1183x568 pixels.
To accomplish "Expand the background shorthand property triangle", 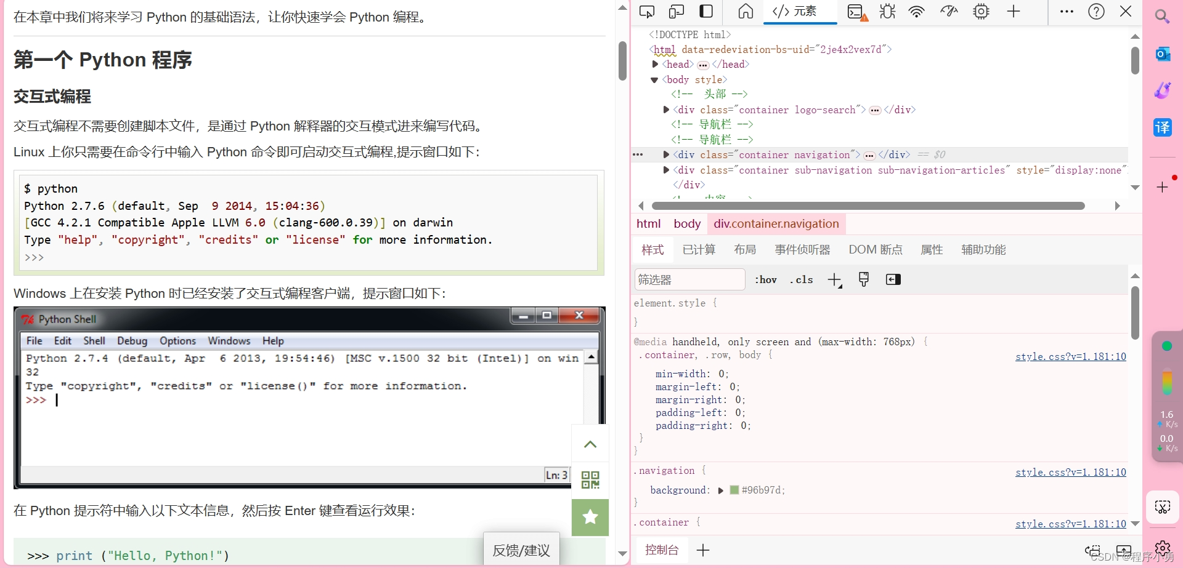I will (720, 490).
